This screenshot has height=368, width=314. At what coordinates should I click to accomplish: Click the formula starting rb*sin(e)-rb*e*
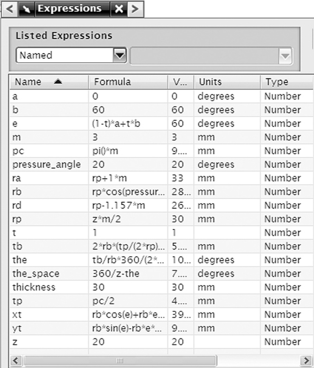[127, 328]
